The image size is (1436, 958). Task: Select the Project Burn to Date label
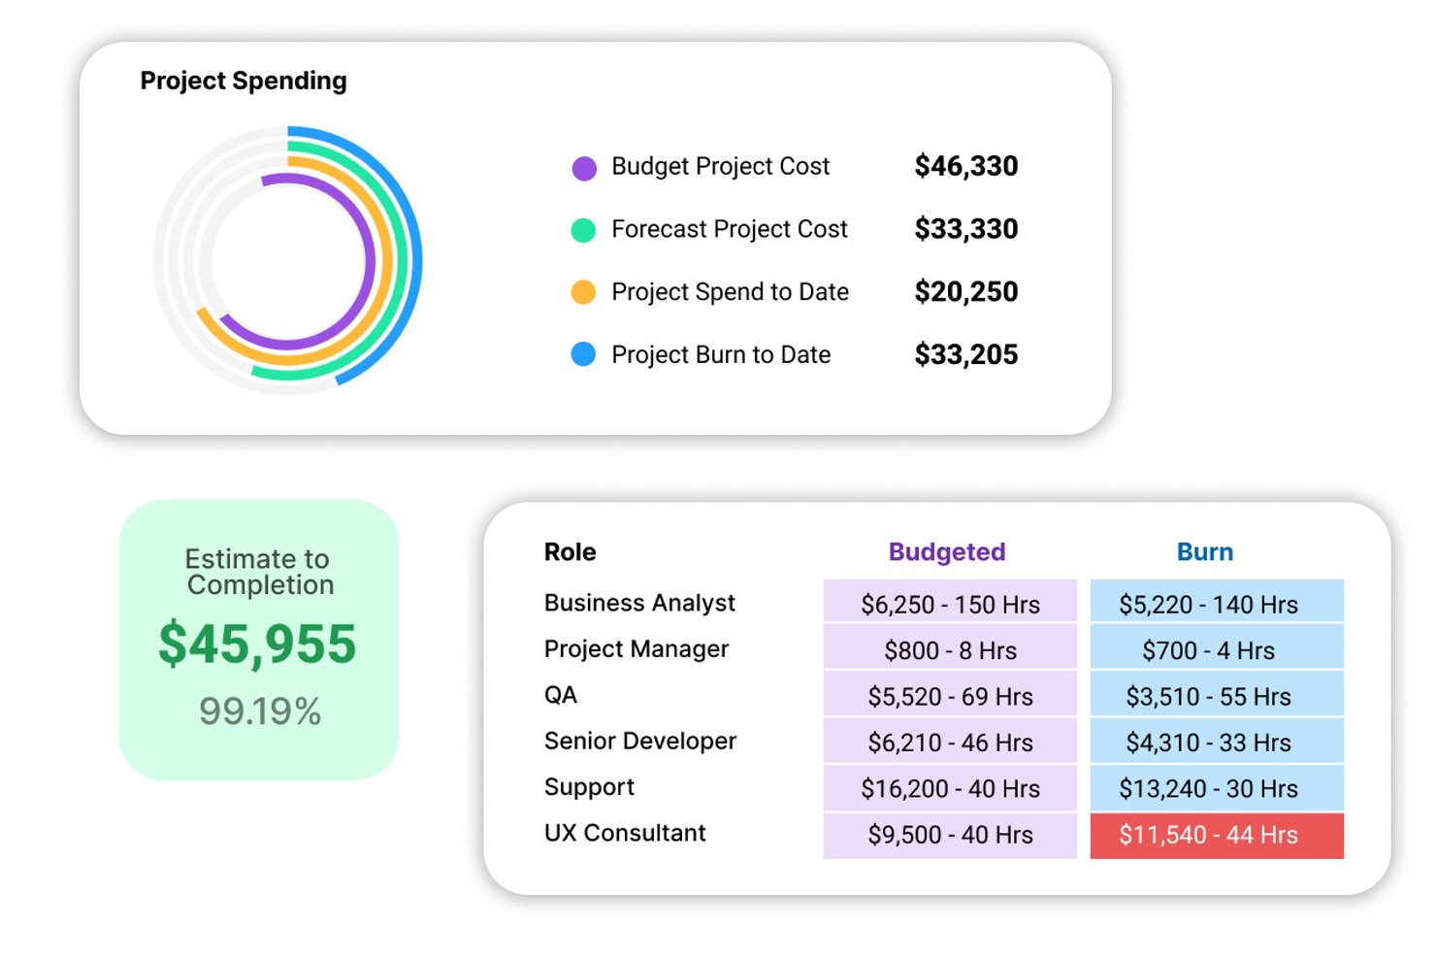[721, 355]
